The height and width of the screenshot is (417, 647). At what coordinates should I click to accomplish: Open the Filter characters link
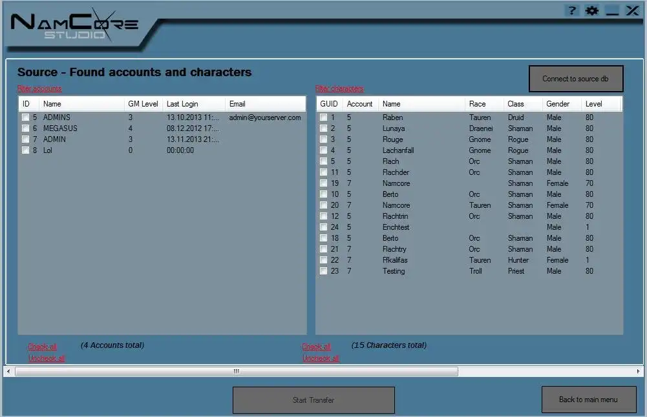[x=339, y=88]
